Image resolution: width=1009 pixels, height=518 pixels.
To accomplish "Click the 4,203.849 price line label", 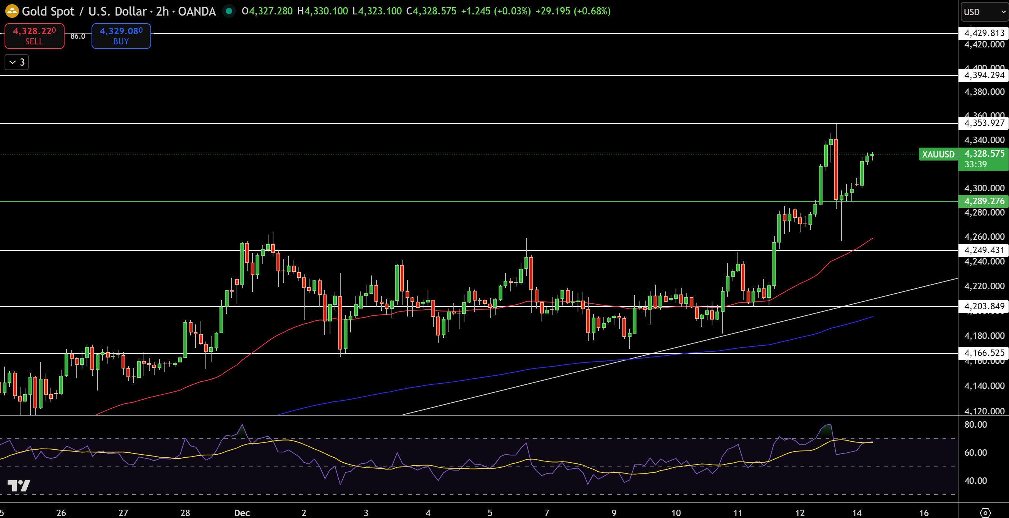I will pos(983,306).
